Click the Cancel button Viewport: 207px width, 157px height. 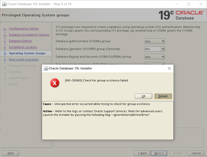[196, 153]
